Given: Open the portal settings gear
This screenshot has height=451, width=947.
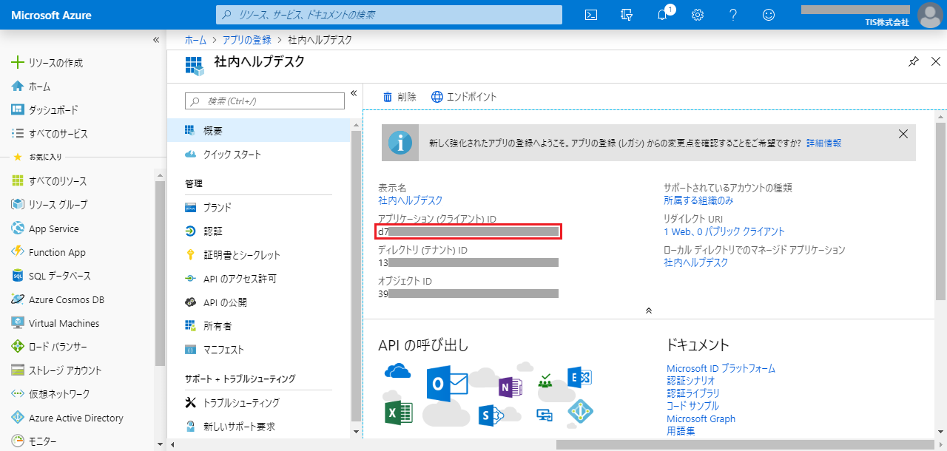Looking at the screenshot, I should 698,15.
